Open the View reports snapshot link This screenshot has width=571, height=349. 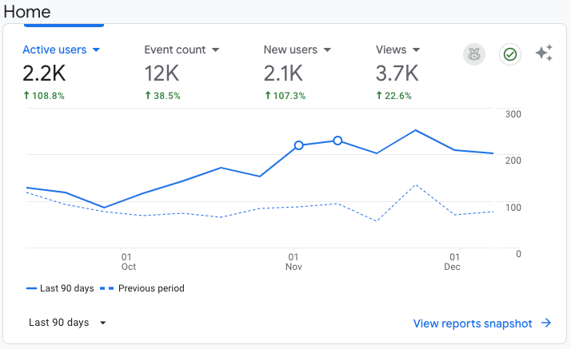472,323
